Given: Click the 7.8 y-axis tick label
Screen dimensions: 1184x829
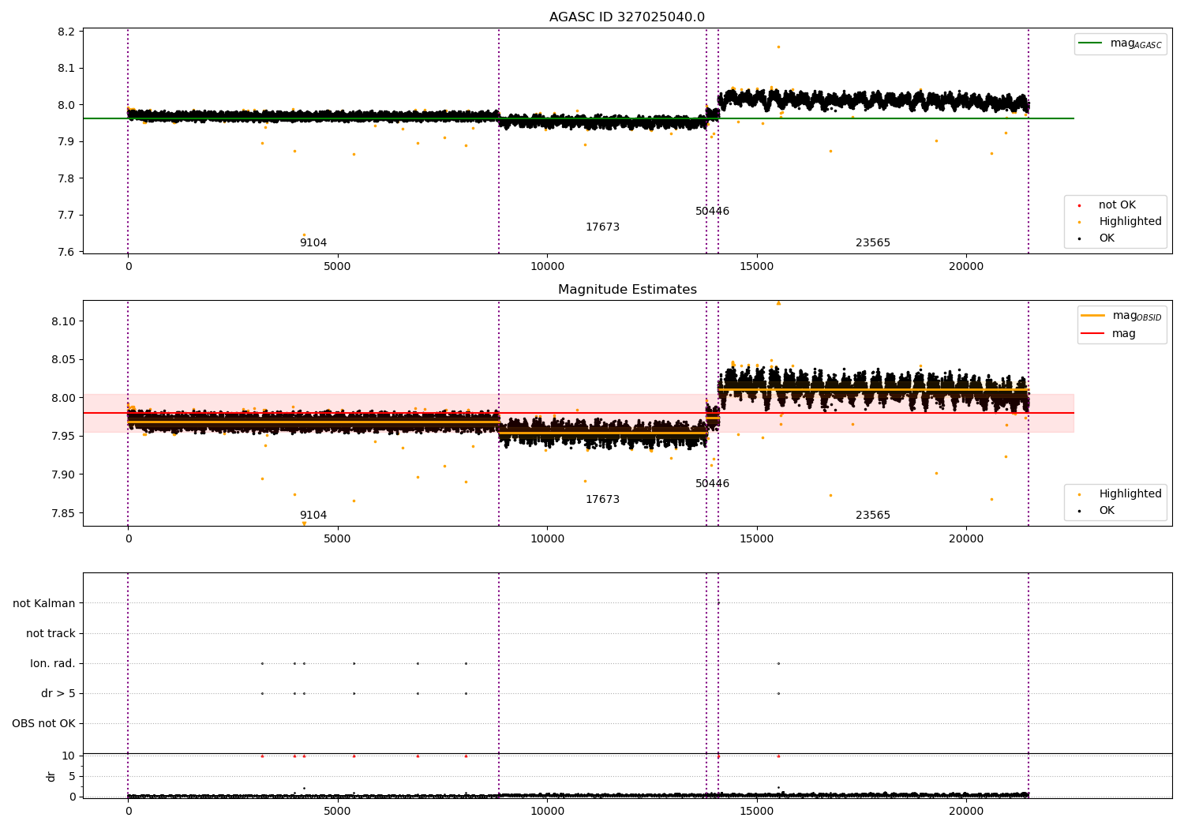Looking at the screenshot, I should pos(67,178).
